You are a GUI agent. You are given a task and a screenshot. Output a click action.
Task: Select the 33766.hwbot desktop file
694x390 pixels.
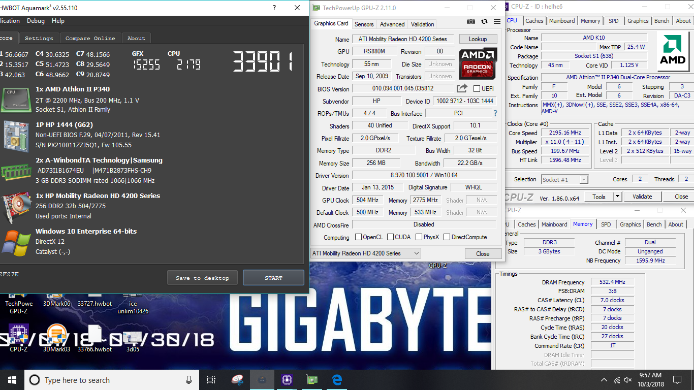pos(94,338)
